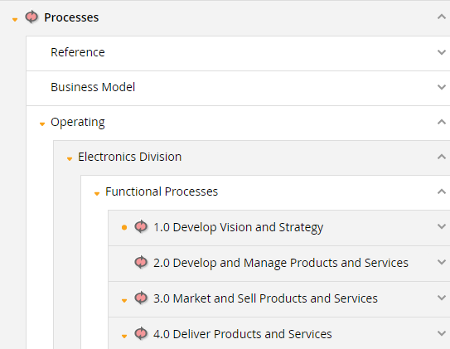Image resolution: width=450 pixels, height=349 pixels.
Task: Select 2.0 Develop and Manage Products and Services
Action: click(281, 263)
